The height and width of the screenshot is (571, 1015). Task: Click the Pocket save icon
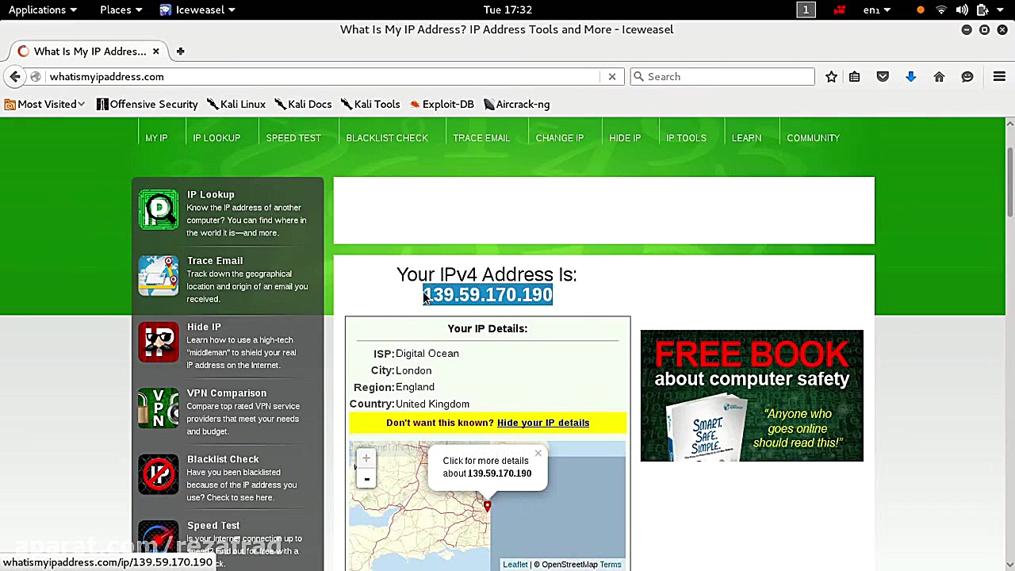[x=883, y=77]
